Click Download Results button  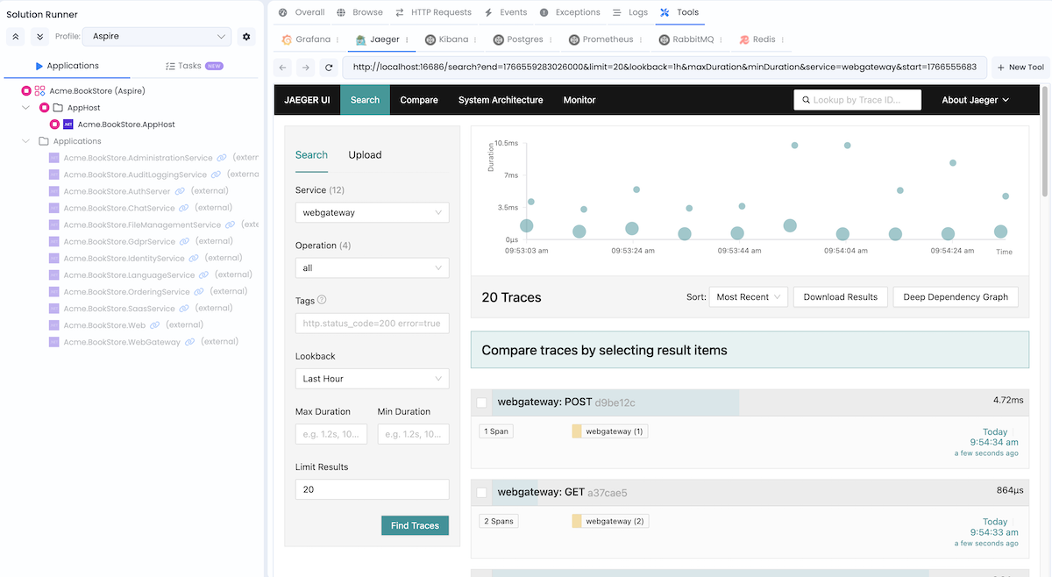pyautogui.click(x=841, y=297)
